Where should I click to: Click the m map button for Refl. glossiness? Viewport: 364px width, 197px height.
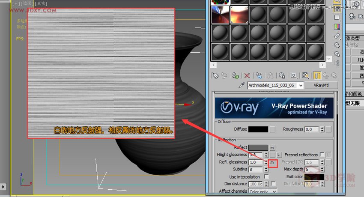(x=272, y=163)
